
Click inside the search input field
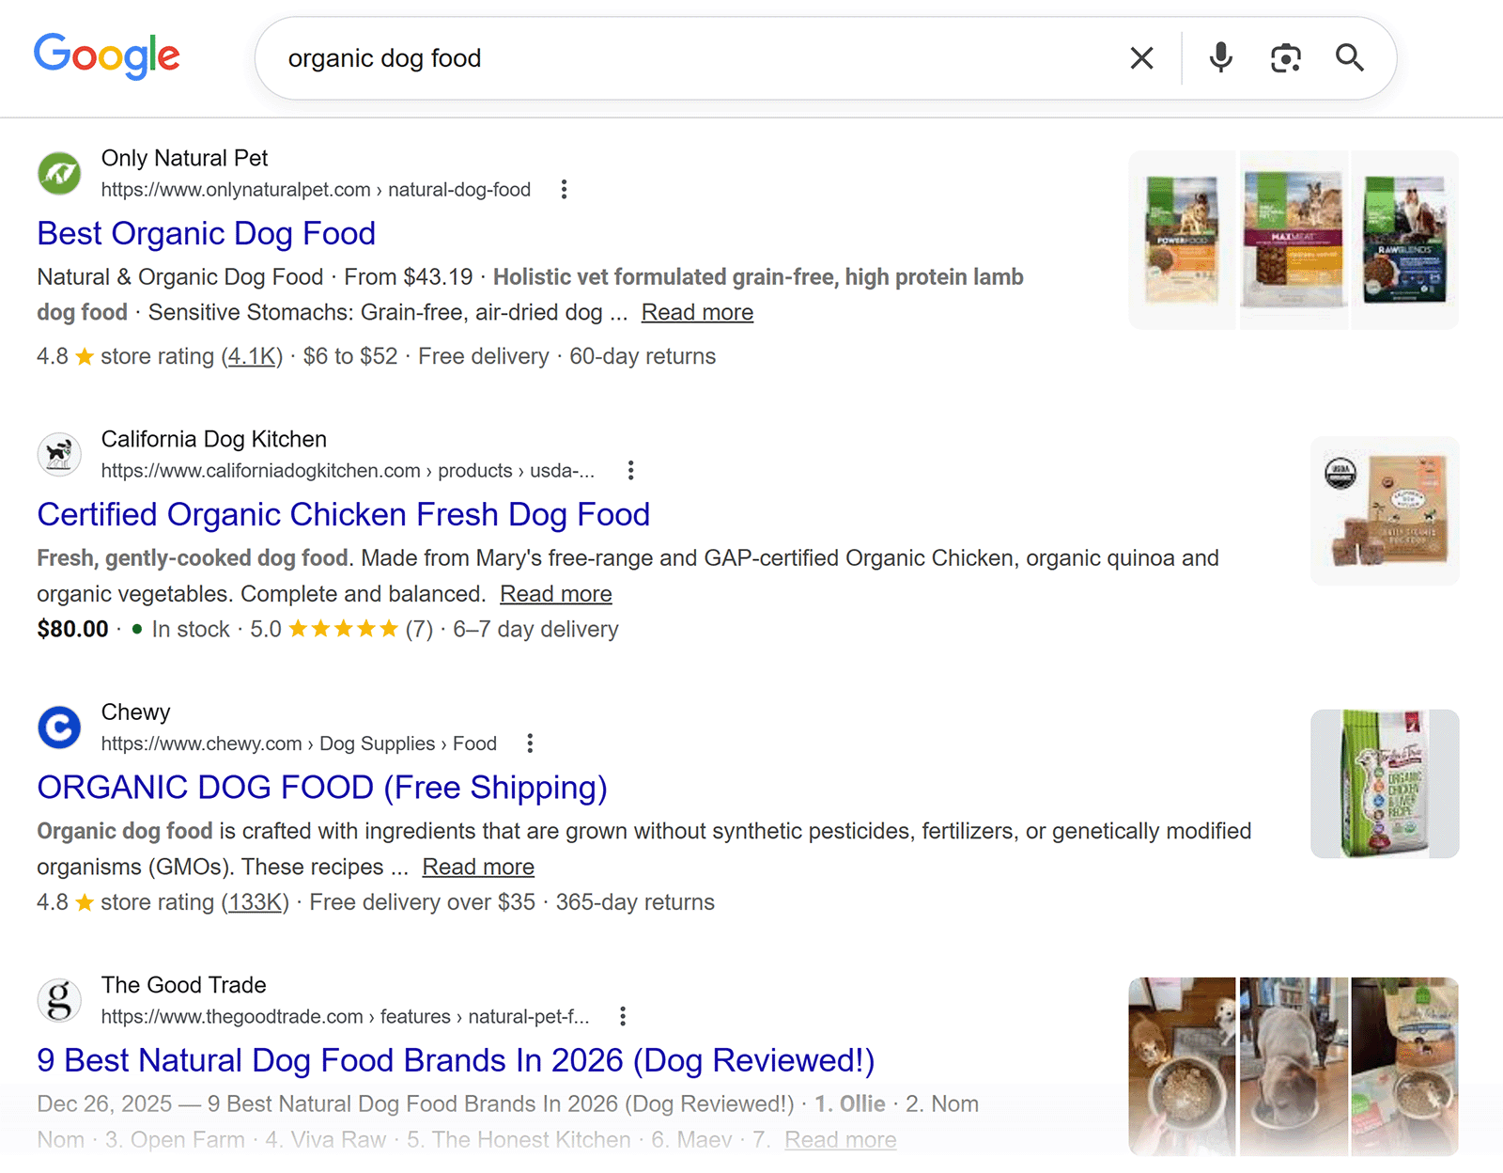click(x=658, y=57)
